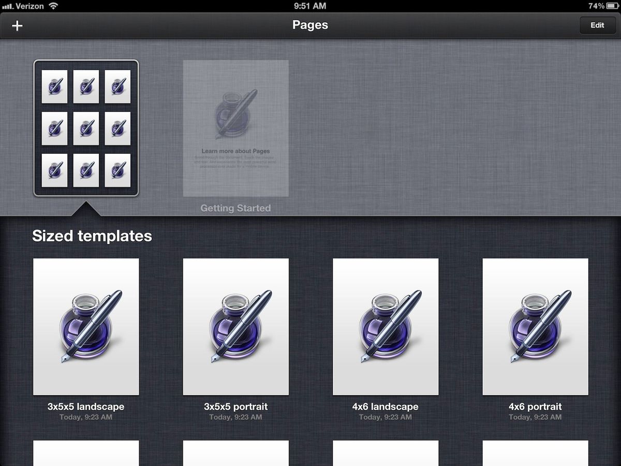Open the 3x5x5 landscape document

click(x=86, y=327)
